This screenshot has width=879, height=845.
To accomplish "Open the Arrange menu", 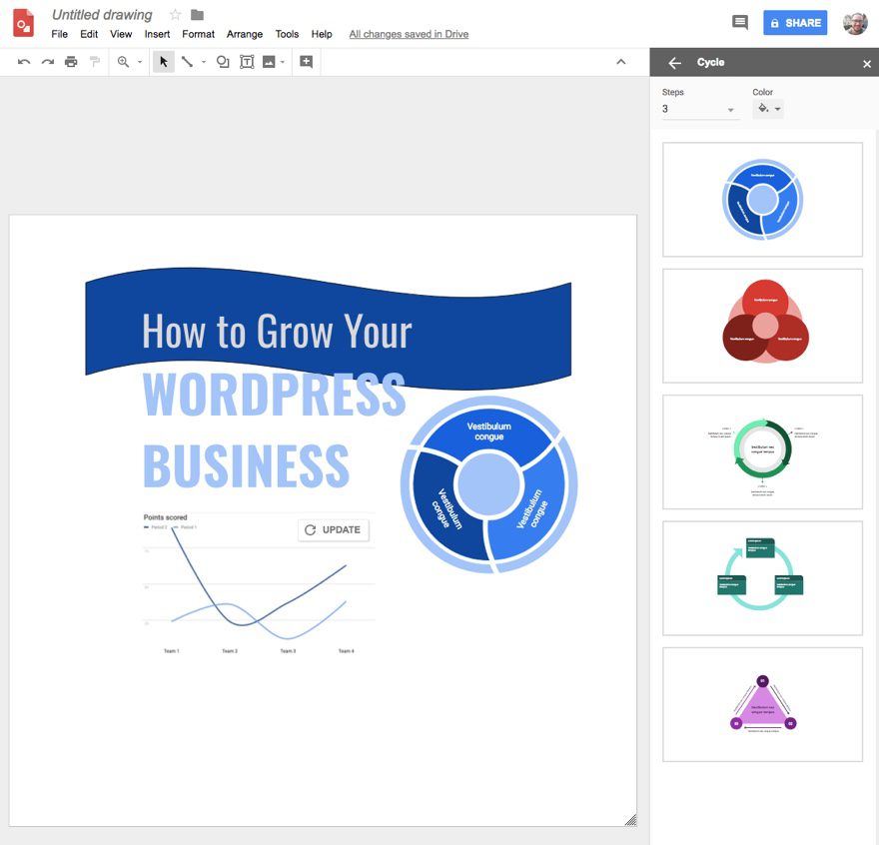I will (245, 33).
